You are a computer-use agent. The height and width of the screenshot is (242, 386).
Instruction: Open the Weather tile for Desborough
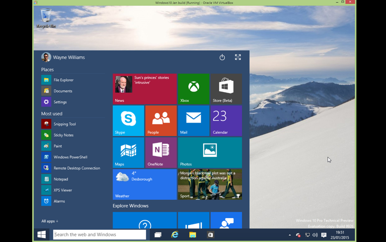pos(145,184)
